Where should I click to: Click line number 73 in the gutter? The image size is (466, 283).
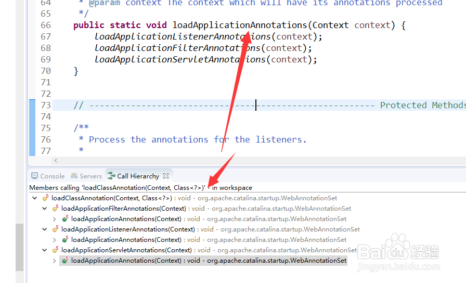(x=46, y=105)
